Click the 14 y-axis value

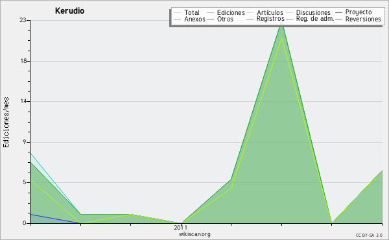[23, 101]
